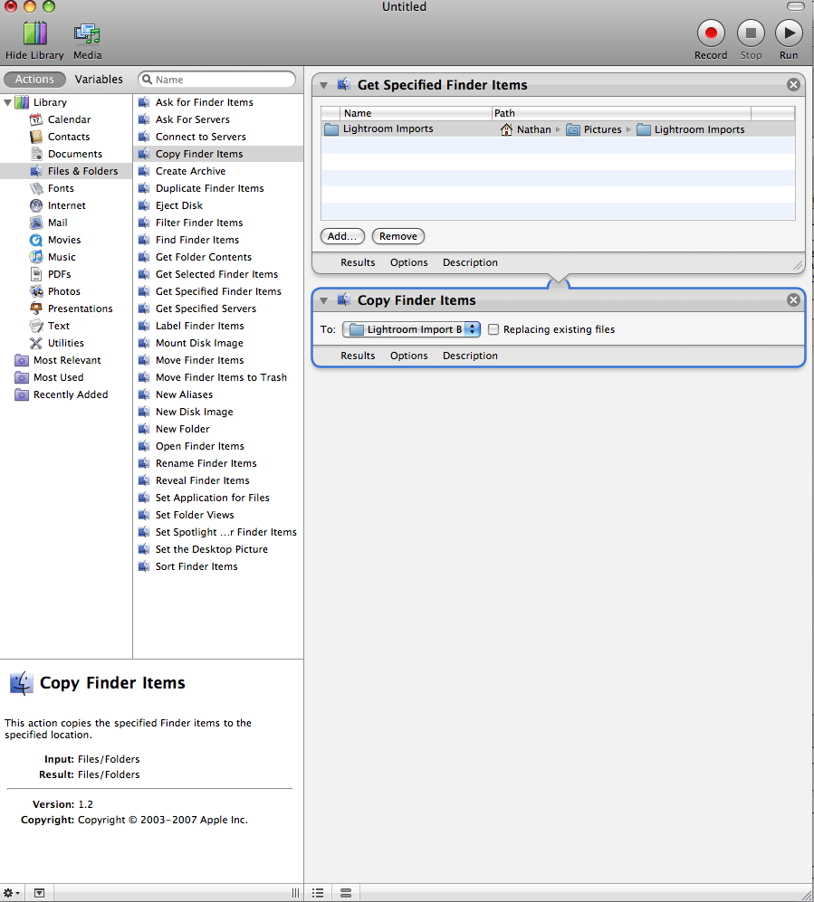Open Description of Get Specified Finder Items
The height and width of the screenshot is (902, 814).
point(470,262)
